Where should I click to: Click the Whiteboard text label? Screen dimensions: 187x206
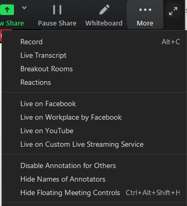(104, 23)
